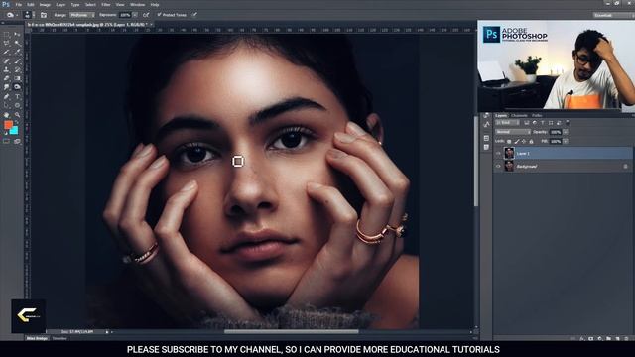The width and height of the screenshot is (635, 357).
Task: Click the foreground color swatch
Action: [8, 125]
